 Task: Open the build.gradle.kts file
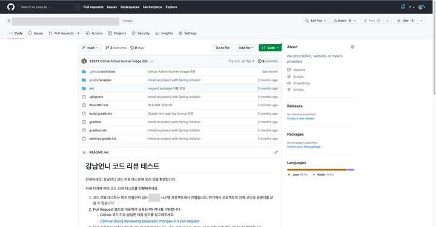click(101, 113)
